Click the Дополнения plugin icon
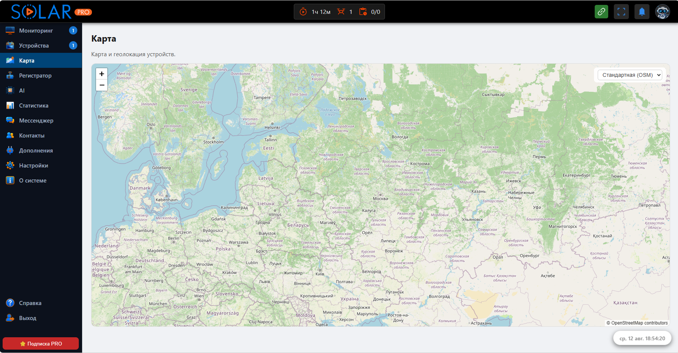 (10, 150)
